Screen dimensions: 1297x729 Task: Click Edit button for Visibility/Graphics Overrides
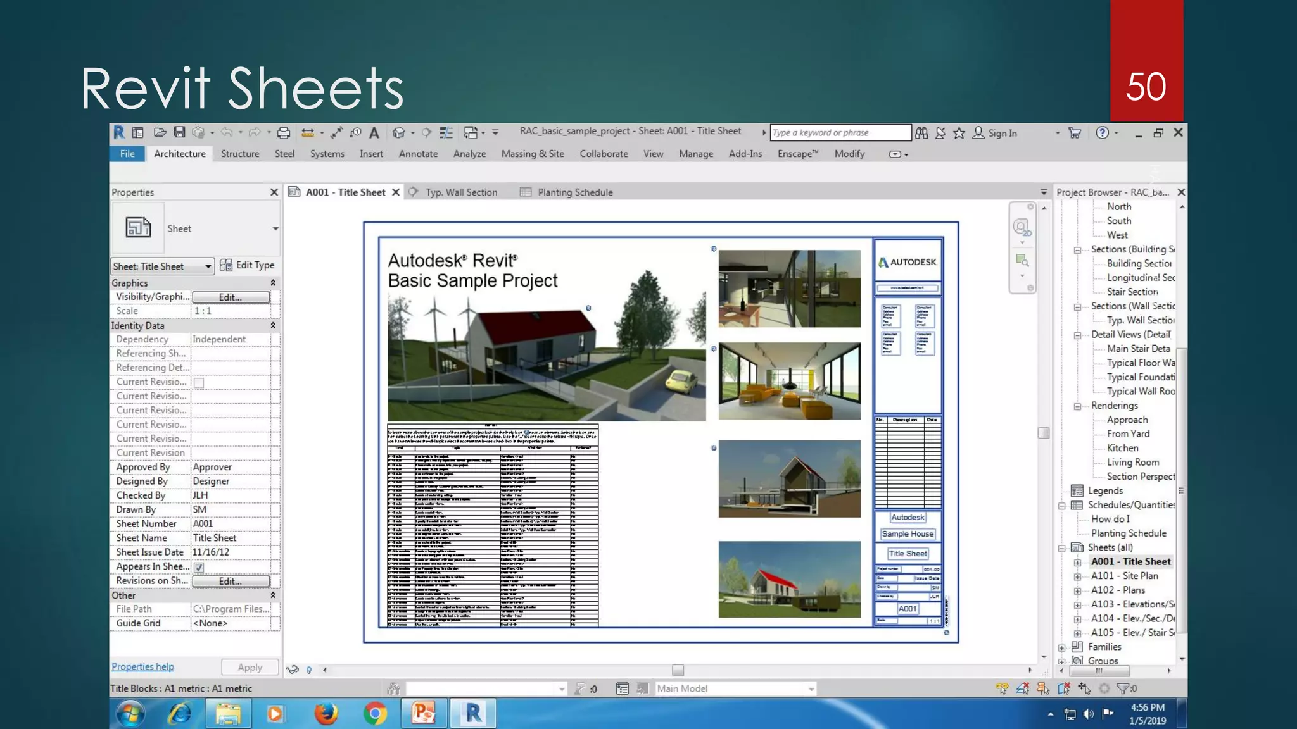click(x=231, y=297)
